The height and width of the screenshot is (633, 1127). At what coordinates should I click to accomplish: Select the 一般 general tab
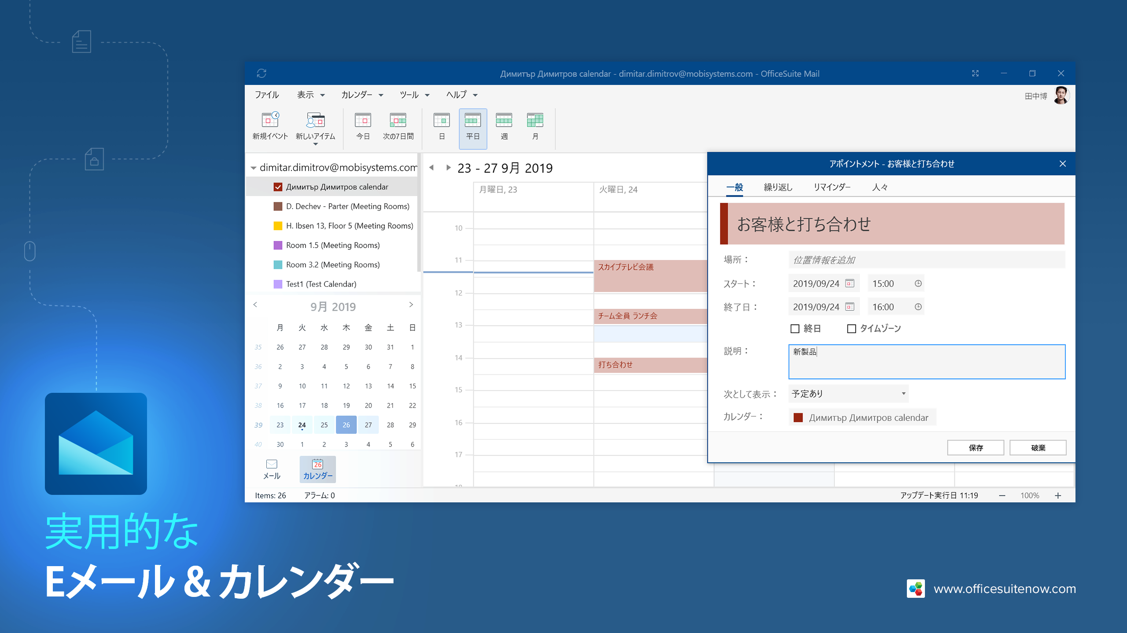point(734,187)
